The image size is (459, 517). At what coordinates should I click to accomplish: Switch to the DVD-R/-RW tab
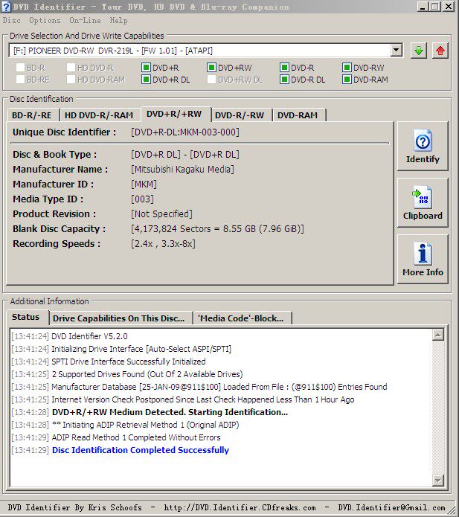240,115
